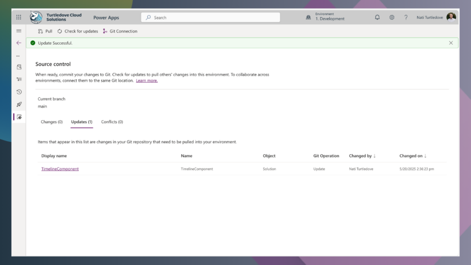The height and width of the screenshot is (265, 471).
Task: Open the Conflicts (0) tab
Action: click(x=112, y=122)
